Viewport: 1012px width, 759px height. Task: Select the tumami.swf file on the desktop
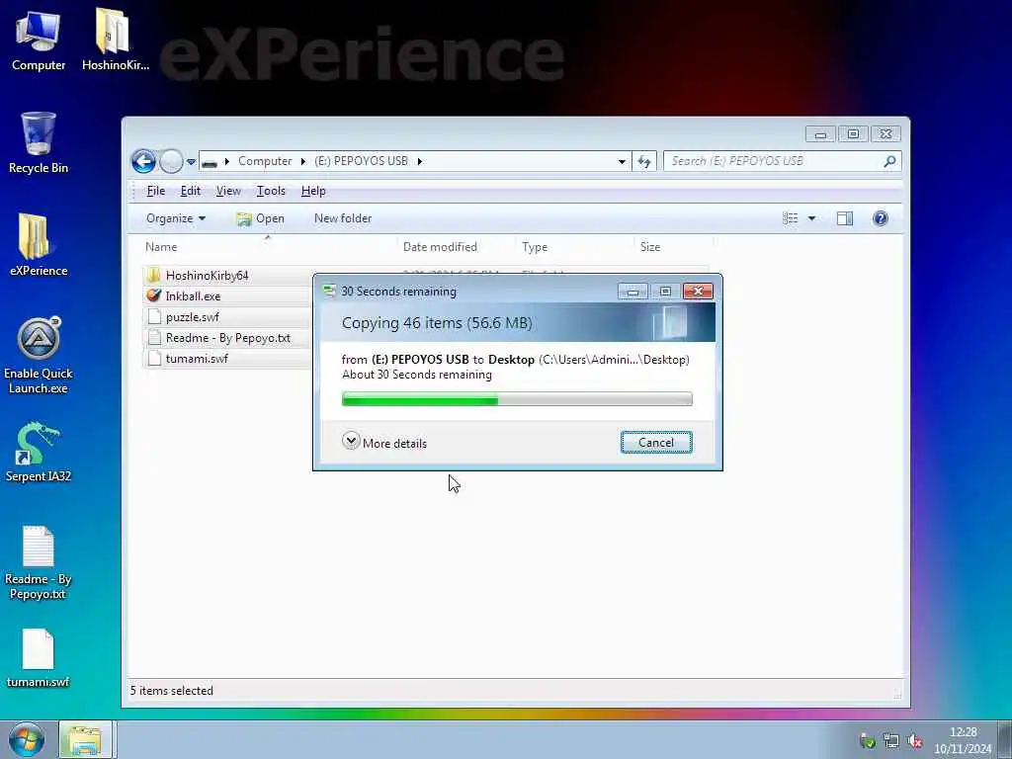(39, 658)
